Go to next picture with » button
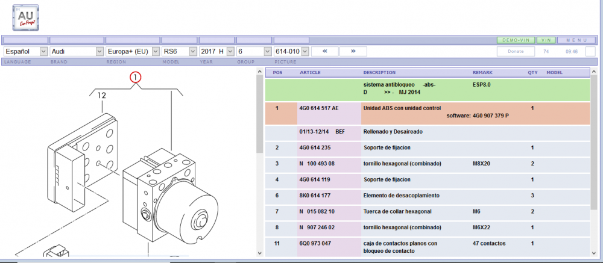 click(x=353, y=51)
